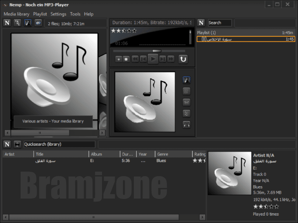Open the headset controls icon
Viewport: 298px width, 223px height.
(186, 125)
